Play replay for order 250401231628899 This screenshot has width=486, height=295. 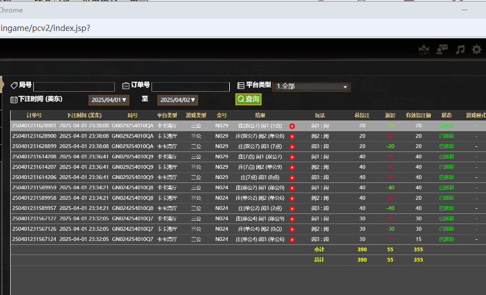292,146
